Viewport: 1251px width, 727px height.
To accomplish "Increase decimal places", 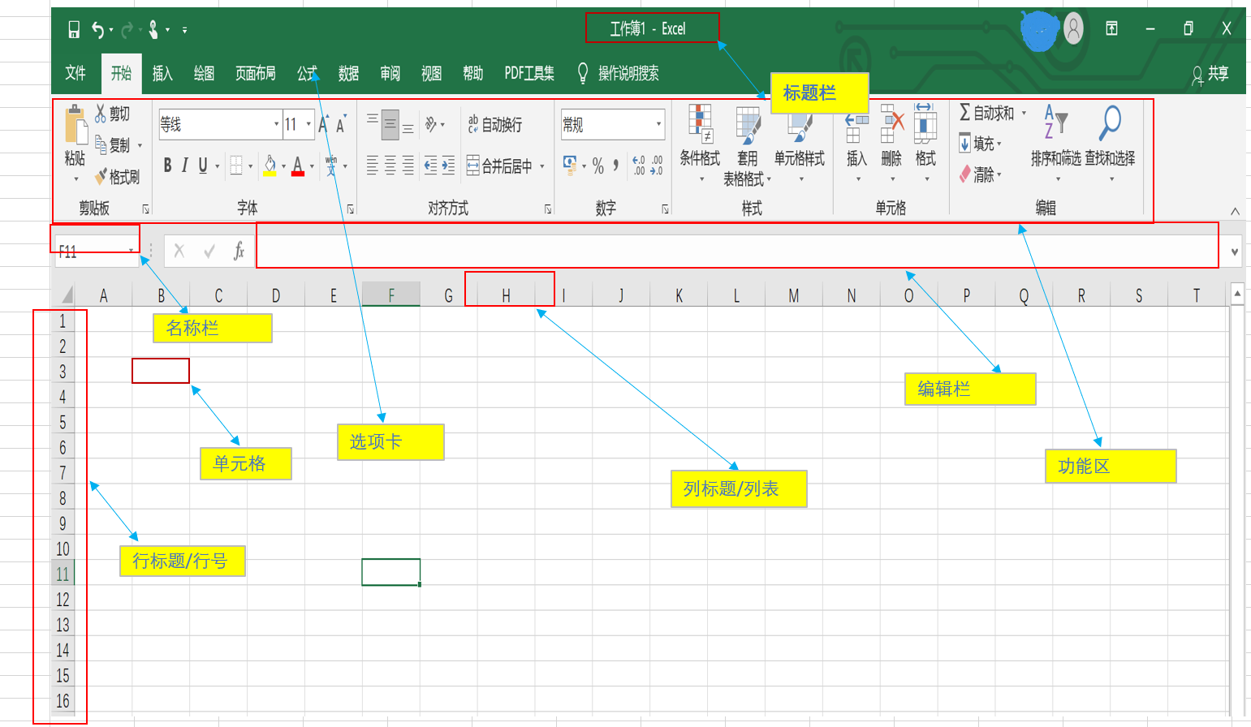I will coord(639,166).
